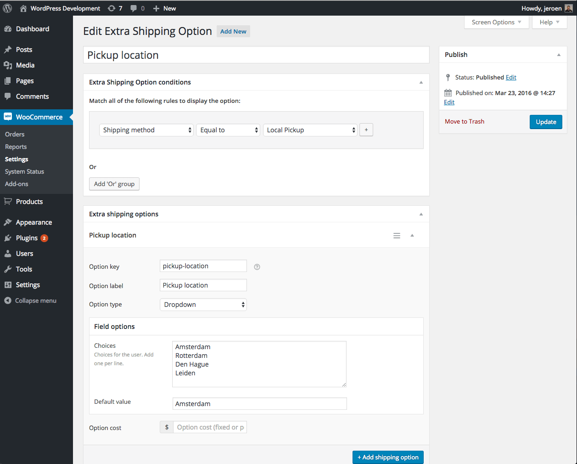
Task: Edit the Published status link
Action: [x=511, y=77]
